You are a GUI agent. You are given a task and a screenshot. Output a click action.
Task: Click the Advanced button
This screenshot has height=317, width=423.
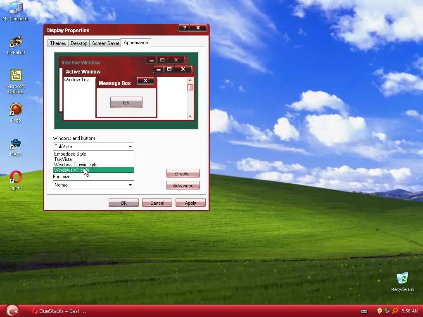click(183, 185)
